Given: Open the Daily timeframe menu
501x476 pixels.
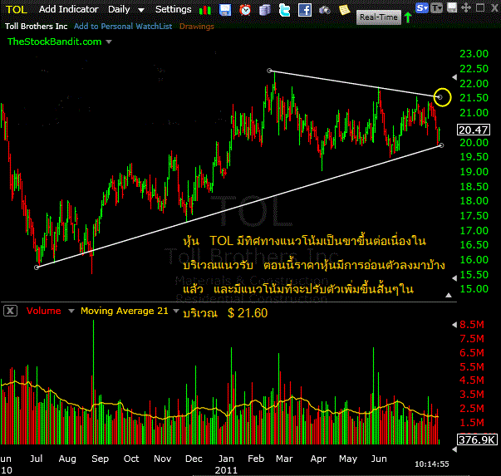Looking at the screenshot, I should tap(119, 10).
